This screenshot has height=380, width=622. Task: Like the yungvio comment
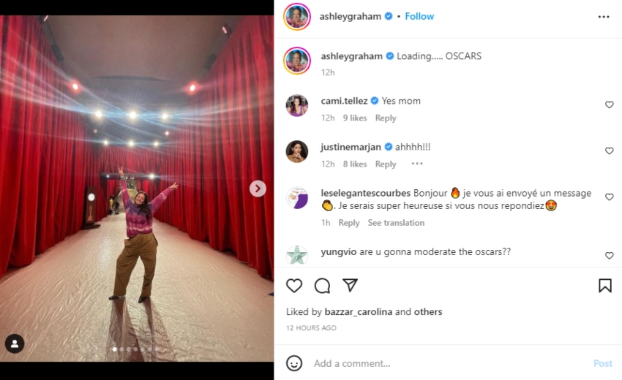(x=609, y=256)
